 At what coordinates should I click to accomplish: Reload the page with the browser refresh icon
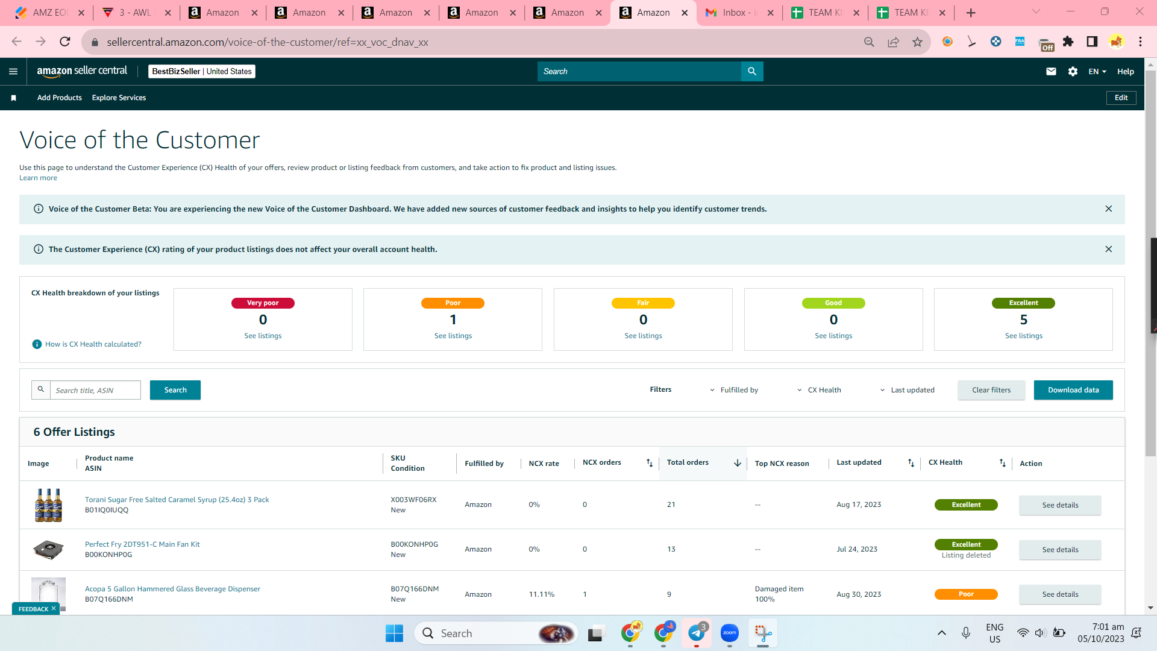point(65,42)
